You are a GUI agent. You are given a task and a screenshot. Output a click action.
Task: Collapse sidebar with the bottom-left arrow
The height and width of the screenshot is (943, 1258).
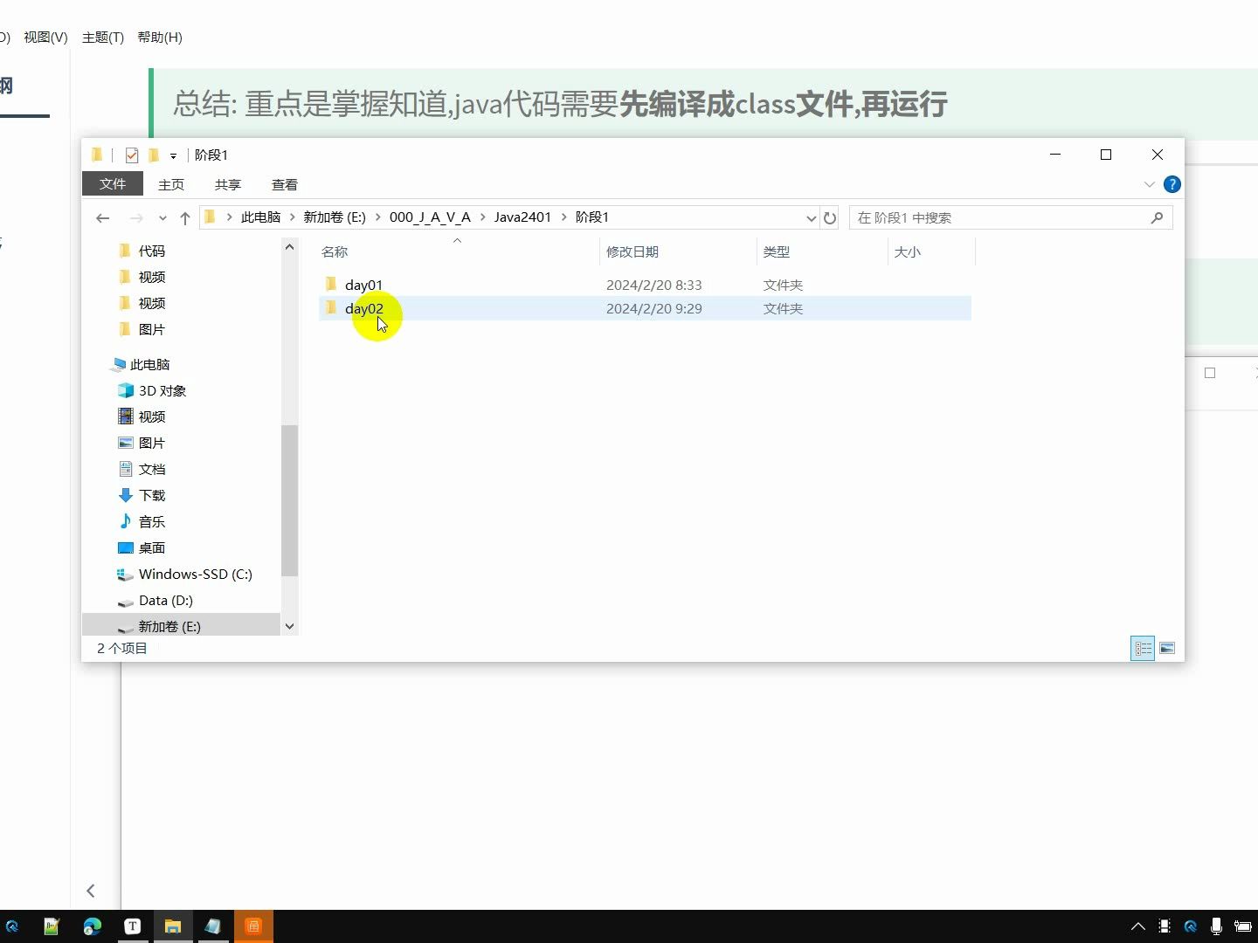click(x=91, y=891)
